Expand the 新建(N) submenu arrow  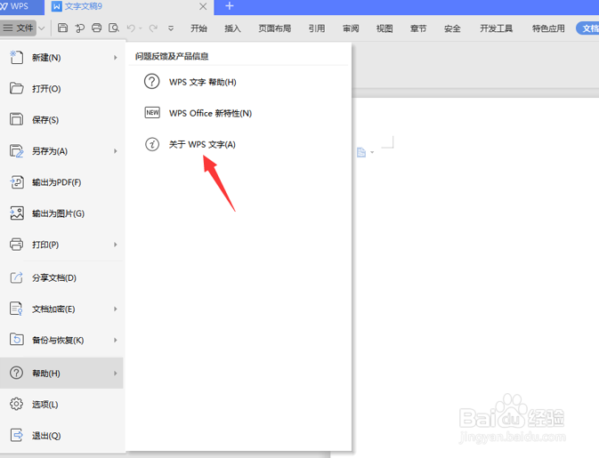[116, 58]
